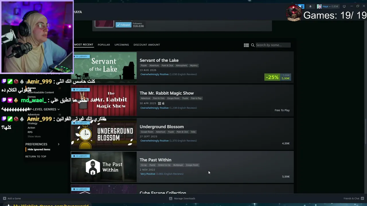Click Escape Room tag on Mr. Rabbit Magic Show
Viewport: 367px width, 206px height.
click(x=173, y=98)
